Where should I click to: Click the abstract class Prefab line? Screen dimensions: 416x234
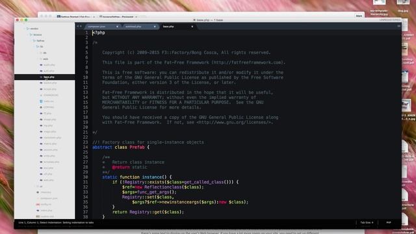pos(121,148)
